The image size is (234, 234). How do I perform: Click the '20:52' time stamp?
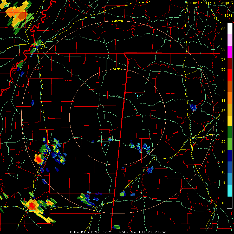point(160,232)
